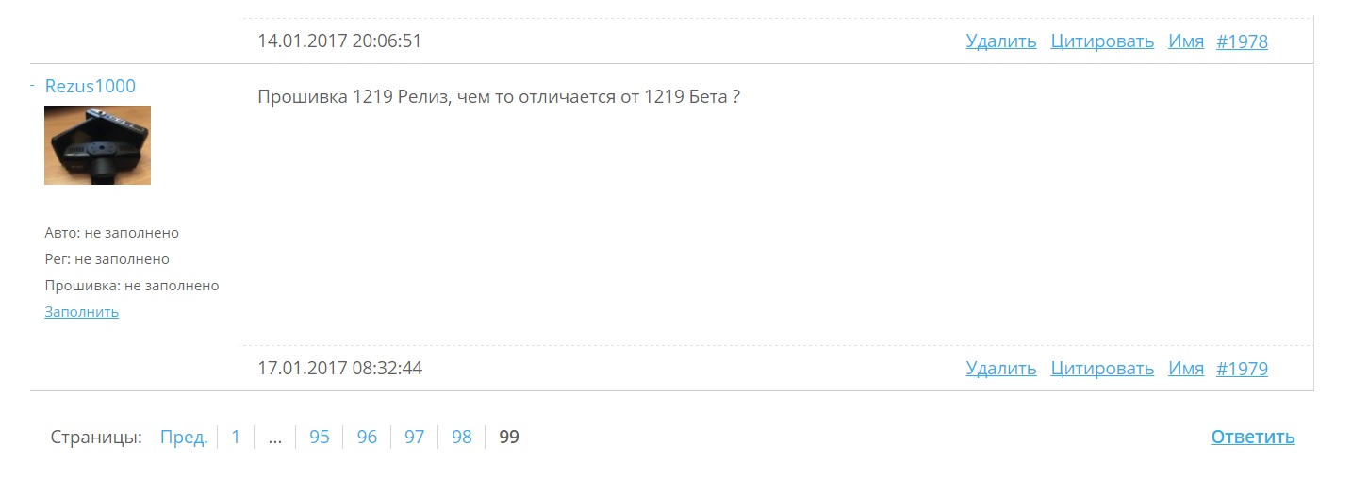Viewport: 1352px width, 496px height.
Task: Click the small dash icon before Rezus1000
Action: tap(33, 86)
